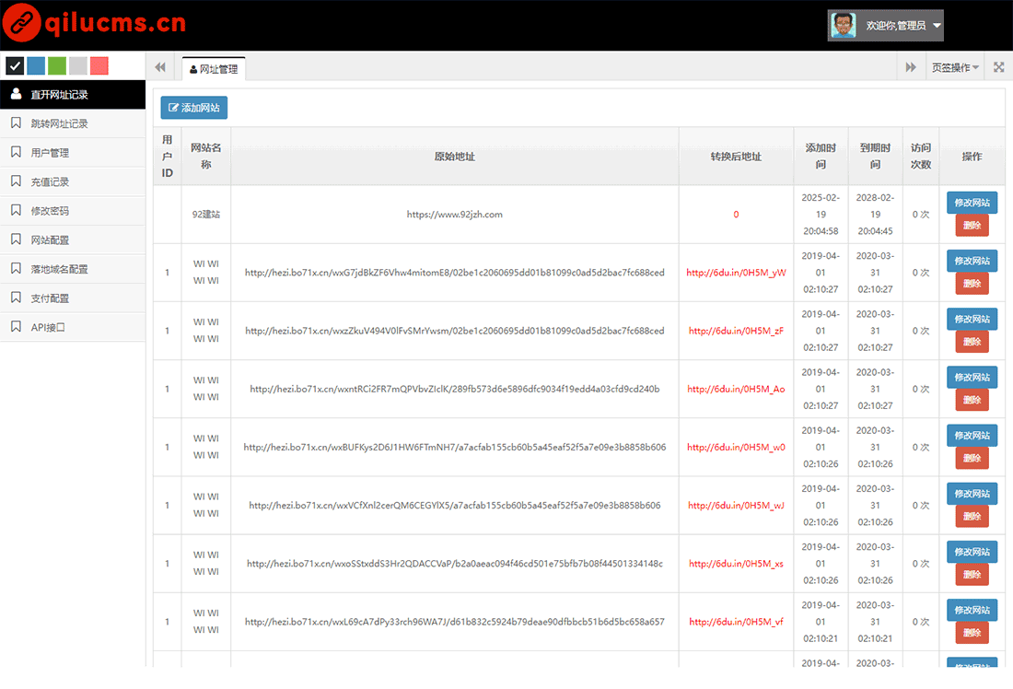Viewport: 1013px width, 689px height.
Task: Click the bookmark icon beside 网站配置
Action: click(x=17, y=239)
